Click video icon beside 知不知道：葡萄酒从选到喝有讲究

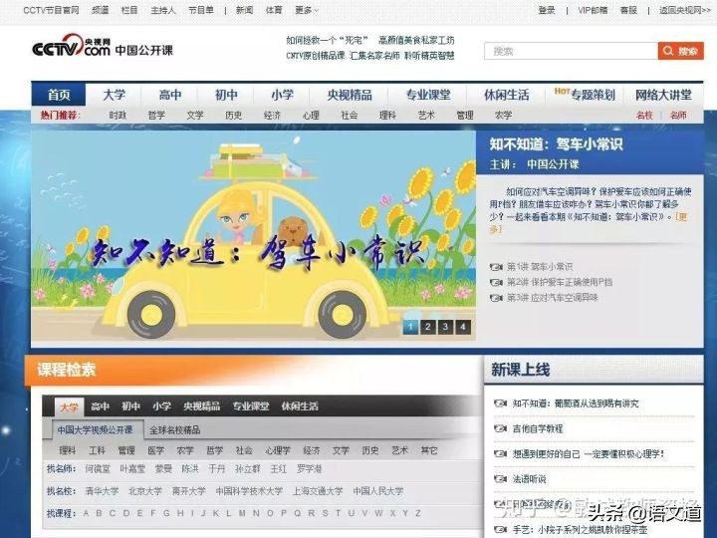[500, 403]
